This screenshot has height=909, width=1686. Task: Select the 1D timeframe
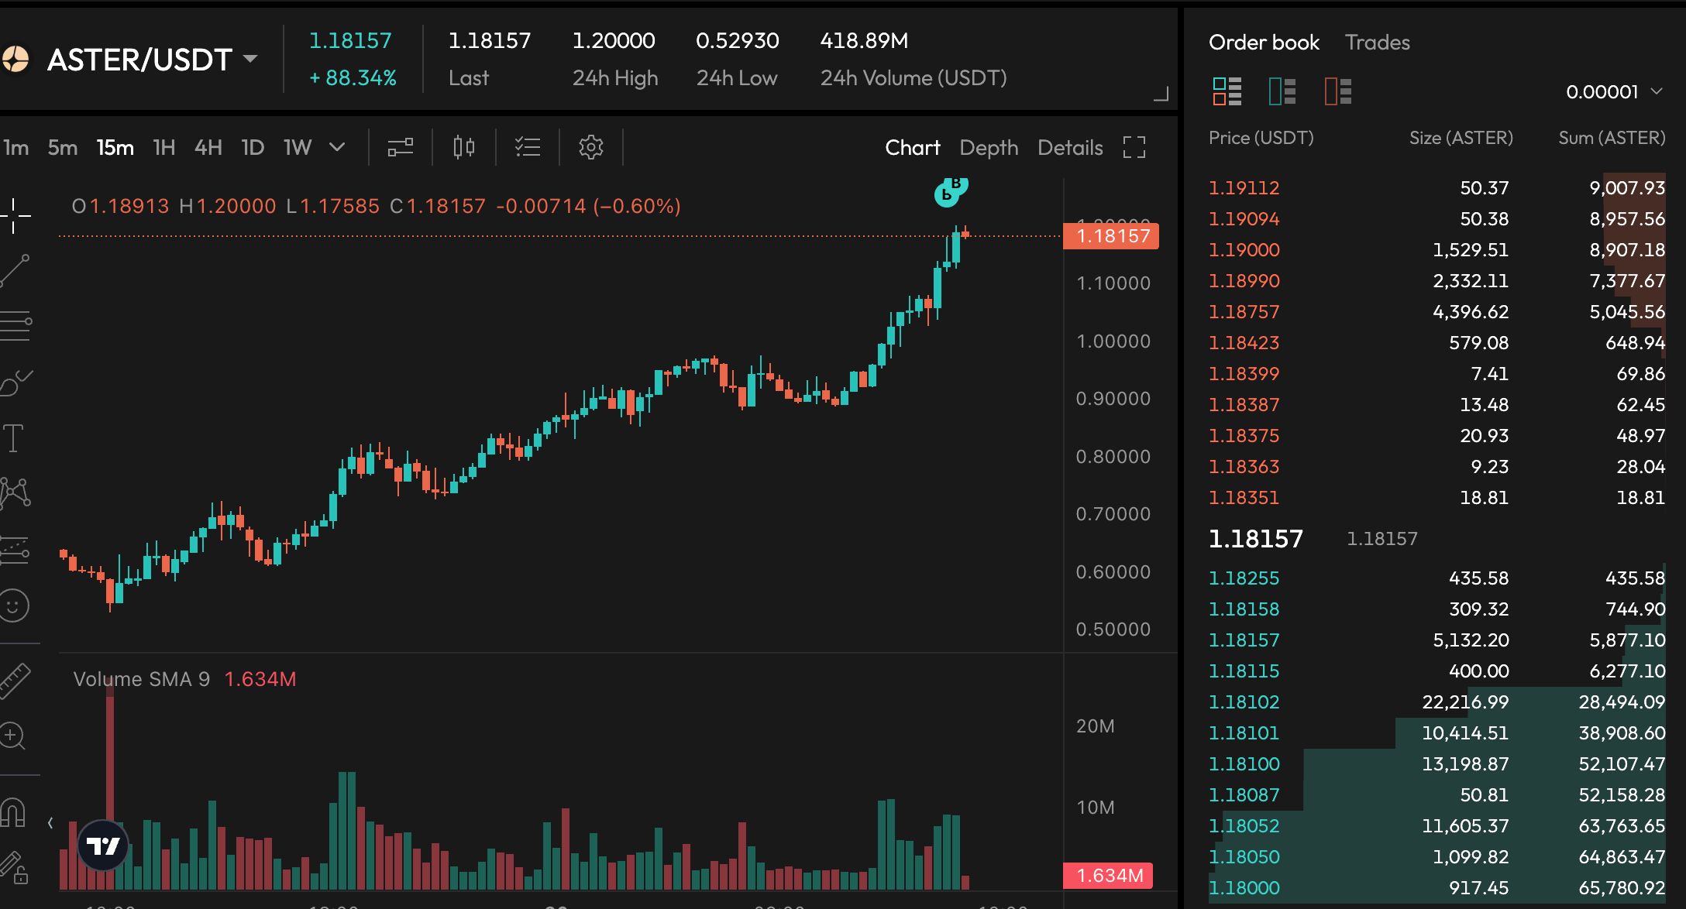coord(253,147)
